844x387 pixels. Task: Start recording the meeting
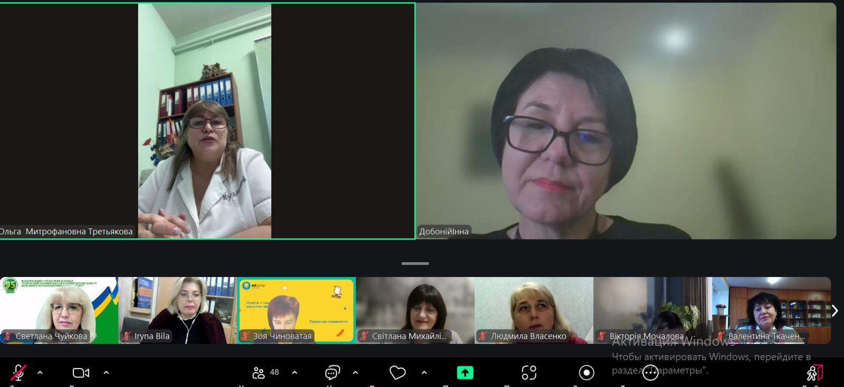[x=586, y=373]
